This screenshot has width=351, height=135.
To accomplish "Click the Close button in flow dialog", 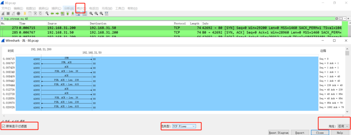I will click(320, 132).
